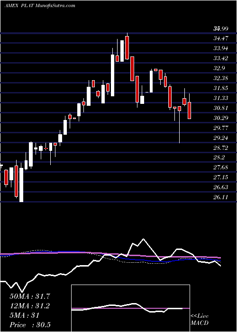This screenshot has width=237, height=332.
Task: Click the 5MA : 31 readout
Action: (25, 315)
